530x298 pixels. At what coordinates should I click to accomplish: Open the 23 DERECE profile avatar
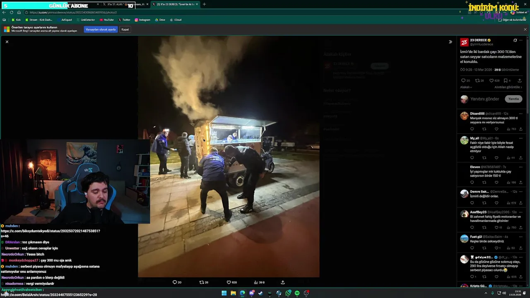(x=464, y=42)
